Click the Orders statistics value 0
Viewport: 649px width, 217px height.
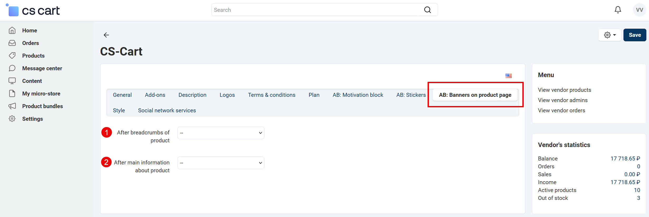[x=638, y=166]
